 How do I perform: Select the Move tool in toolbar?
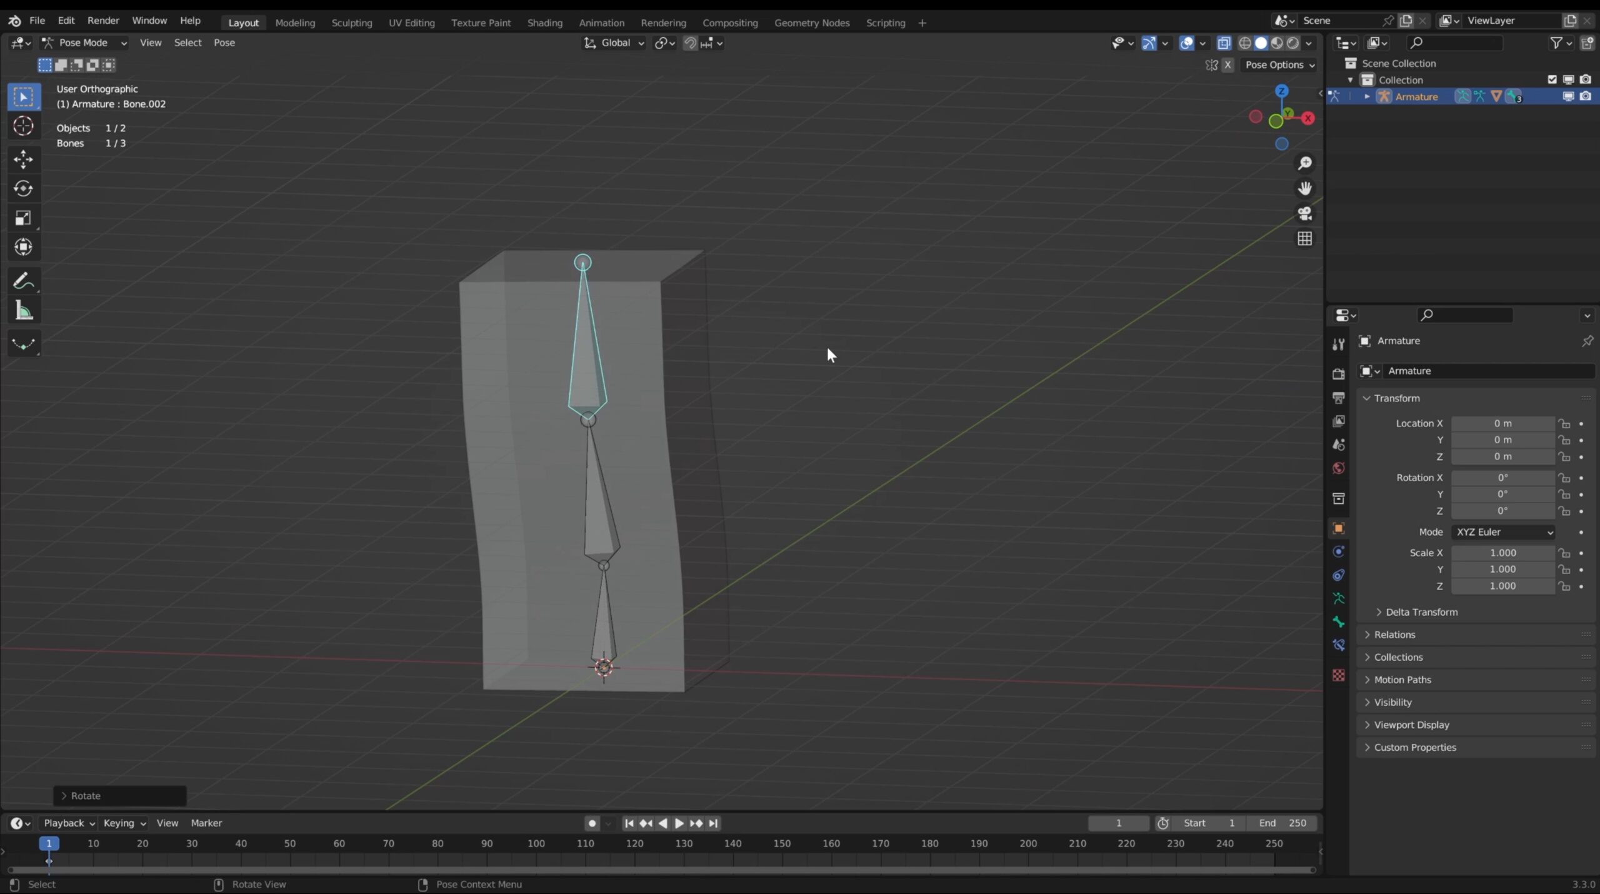point(23,159)
